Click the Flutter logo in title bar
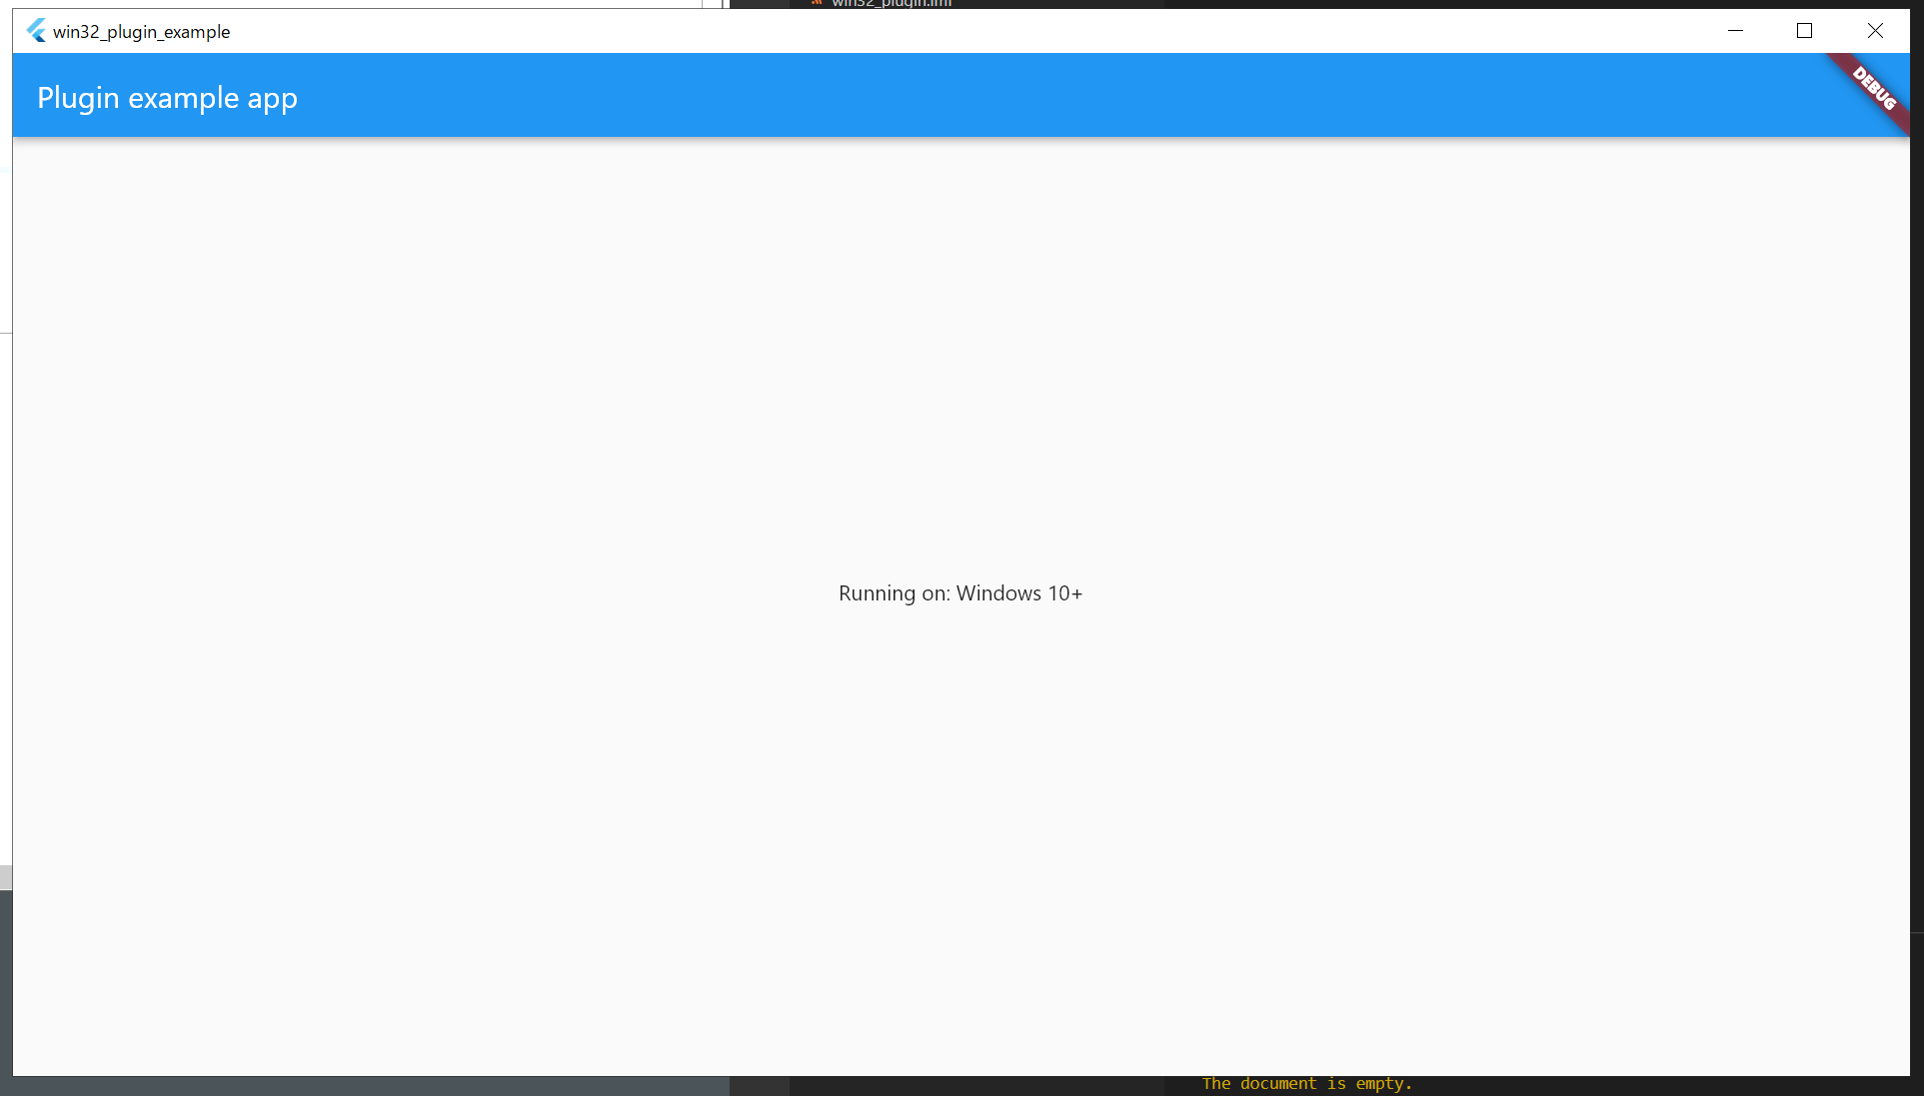The width and height of the screenshot is (1924, 1096). coord(36,31)
